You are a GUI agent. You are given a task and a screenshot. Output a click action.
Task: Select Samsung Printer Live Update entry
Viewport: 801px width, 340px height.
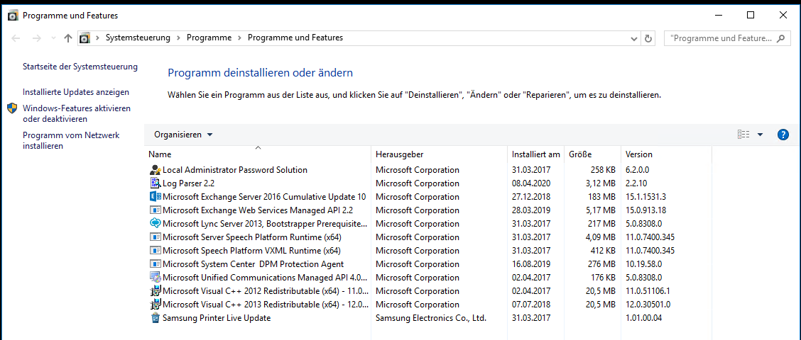[x=217, y=318]
